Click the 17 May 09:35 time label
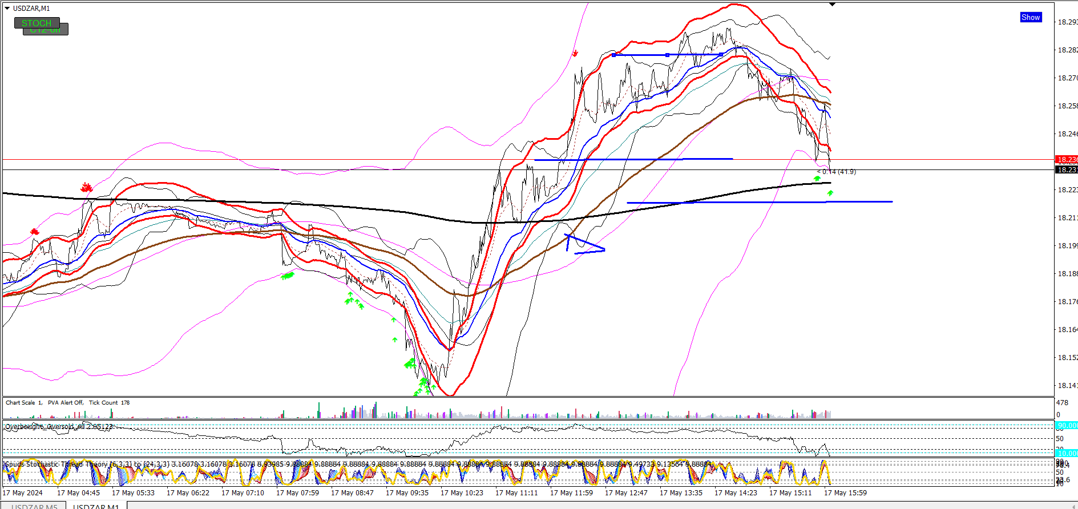This screenshot has width=1078, height=509. (x=407, y=493)
